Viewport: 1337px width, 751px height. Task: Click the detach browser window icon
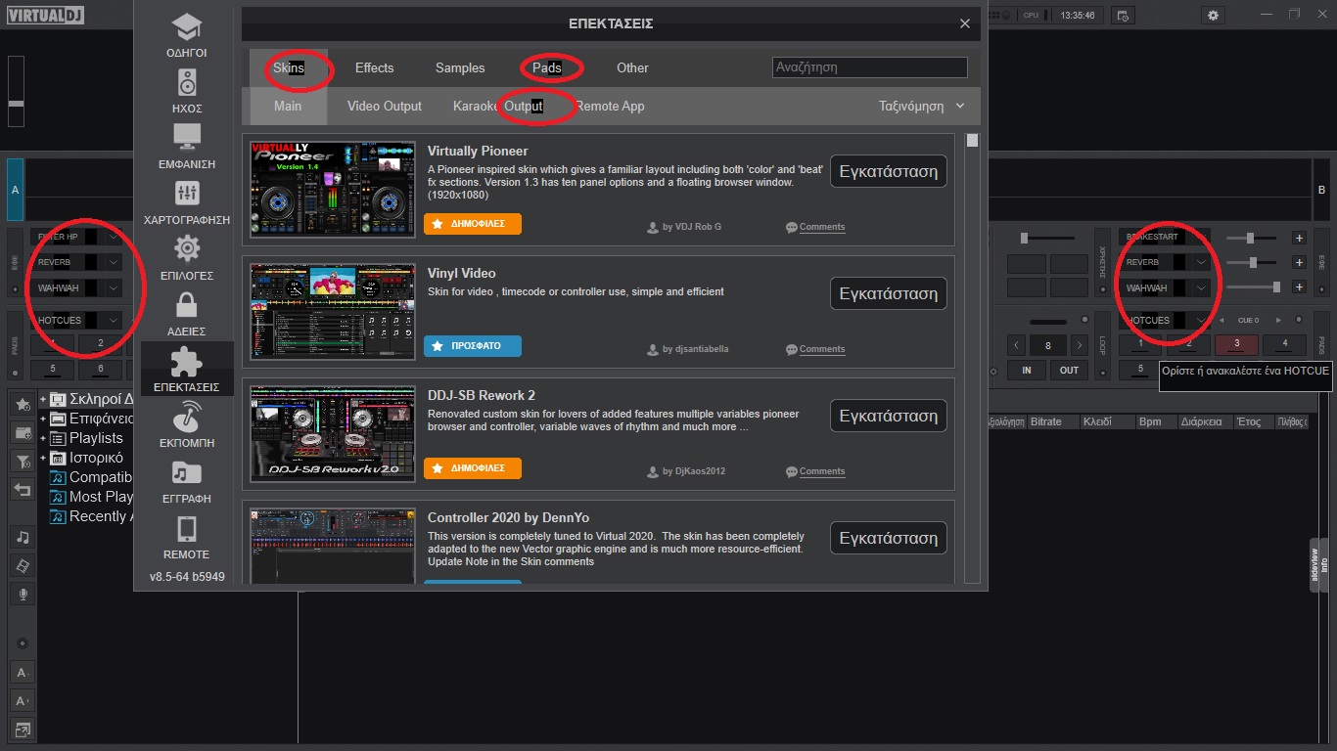click(23, 729)
